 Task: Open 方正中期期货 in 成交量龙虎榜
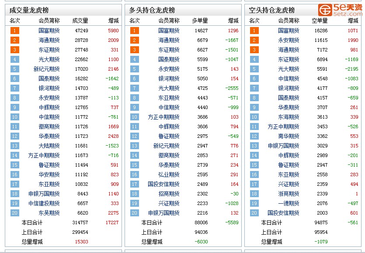click(x=44, y=155)
